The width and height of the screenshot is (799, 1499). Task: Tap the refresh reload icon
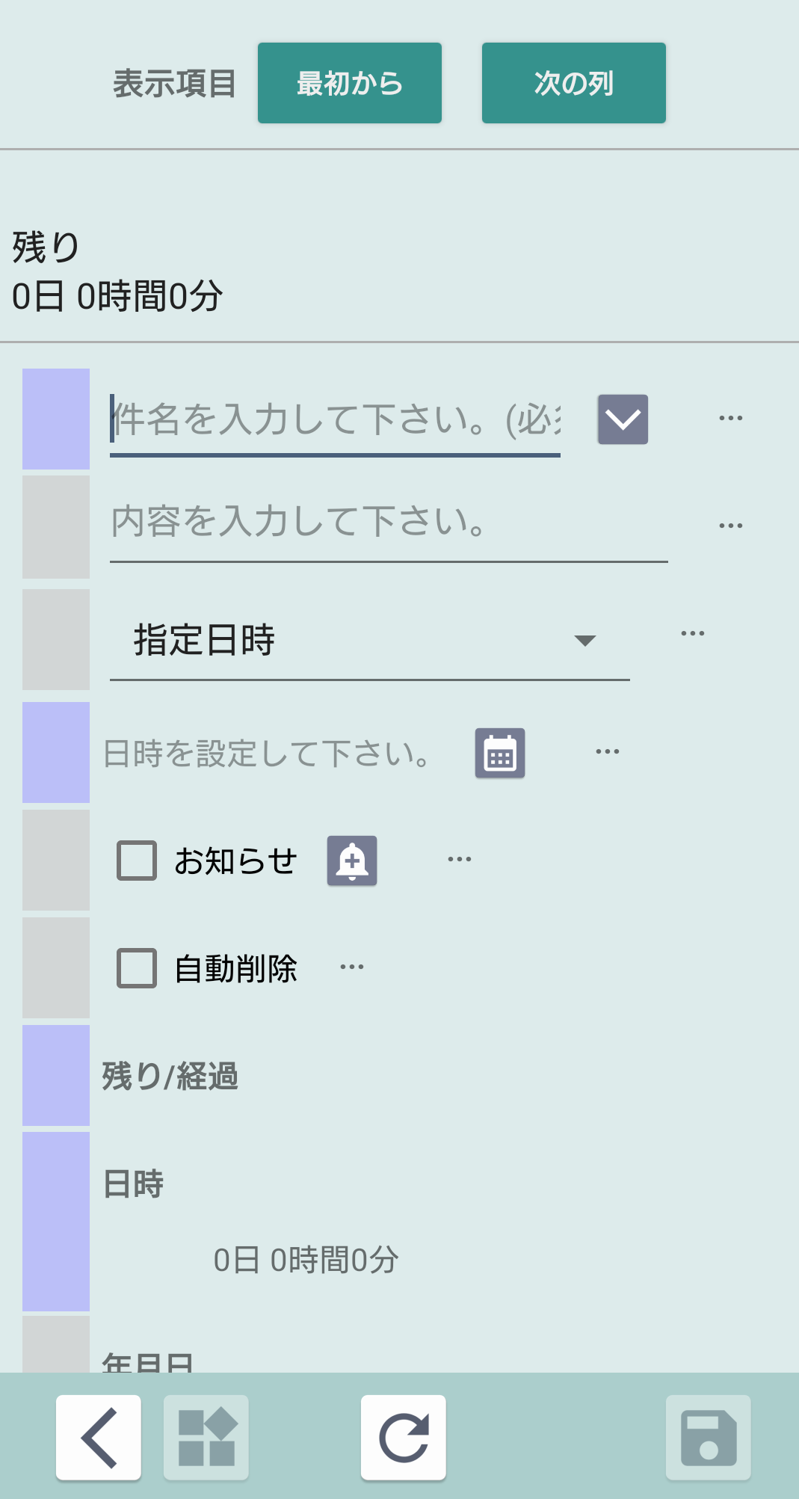(404, 1437)
